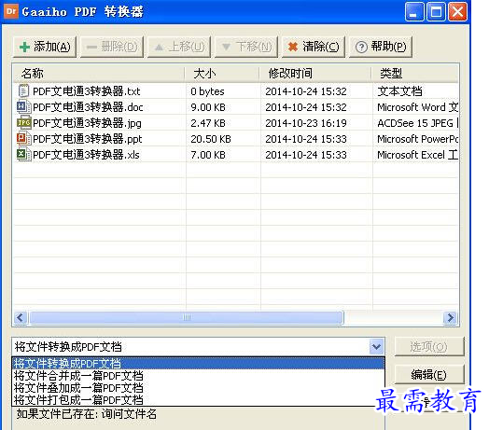Click the horizontal scrollbar right arrow
Image resolution: width=489 pixels, height=430 pixels.
451,318
